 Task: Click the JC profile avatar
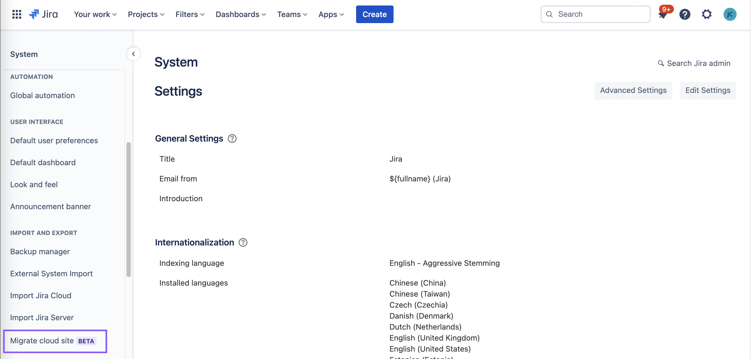tap(730, 14)
